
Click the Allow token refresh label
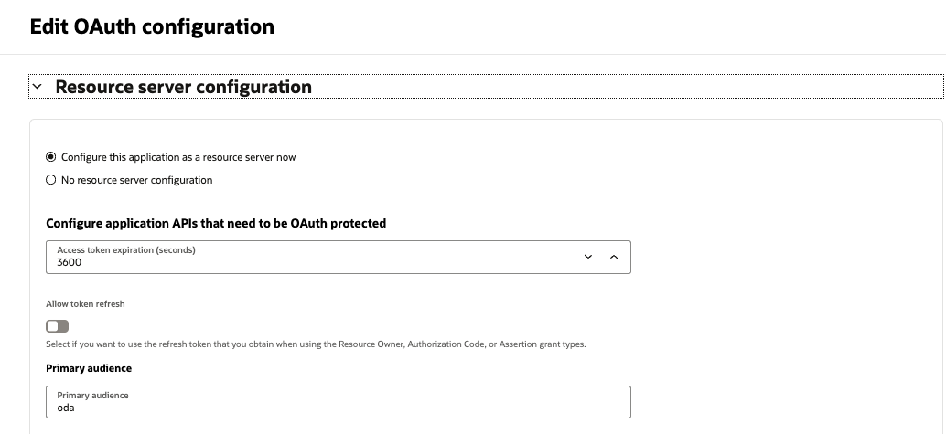click(85, 303)
